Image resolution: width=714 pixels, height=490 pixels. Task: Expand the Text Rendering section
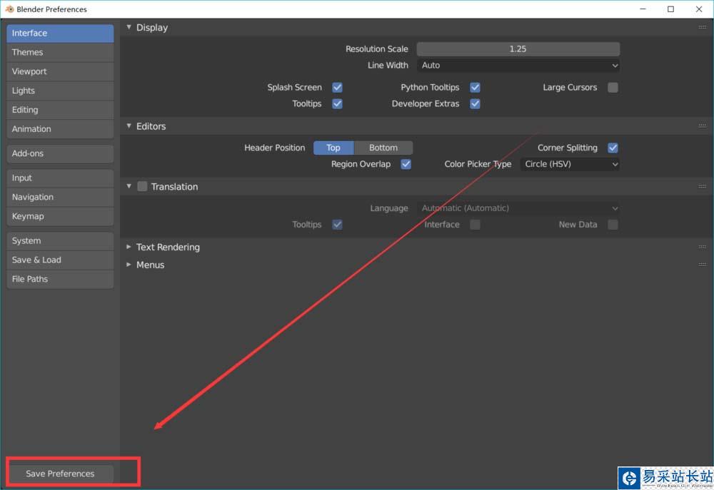pyautogui.click(x=129, y=247)
